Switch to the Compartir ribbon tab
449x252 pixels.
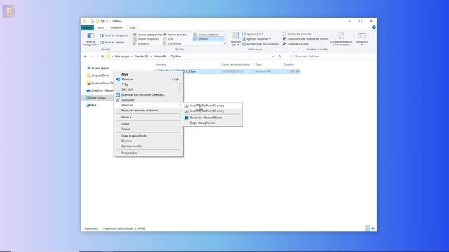(x=116, y=28)
